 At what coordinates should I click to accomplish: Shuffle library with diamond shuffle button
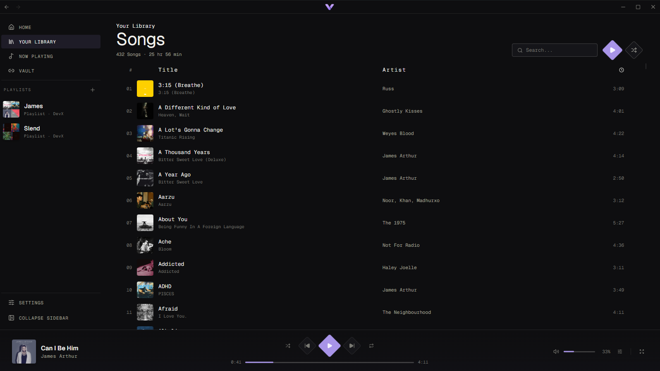[x=634, y=50]
